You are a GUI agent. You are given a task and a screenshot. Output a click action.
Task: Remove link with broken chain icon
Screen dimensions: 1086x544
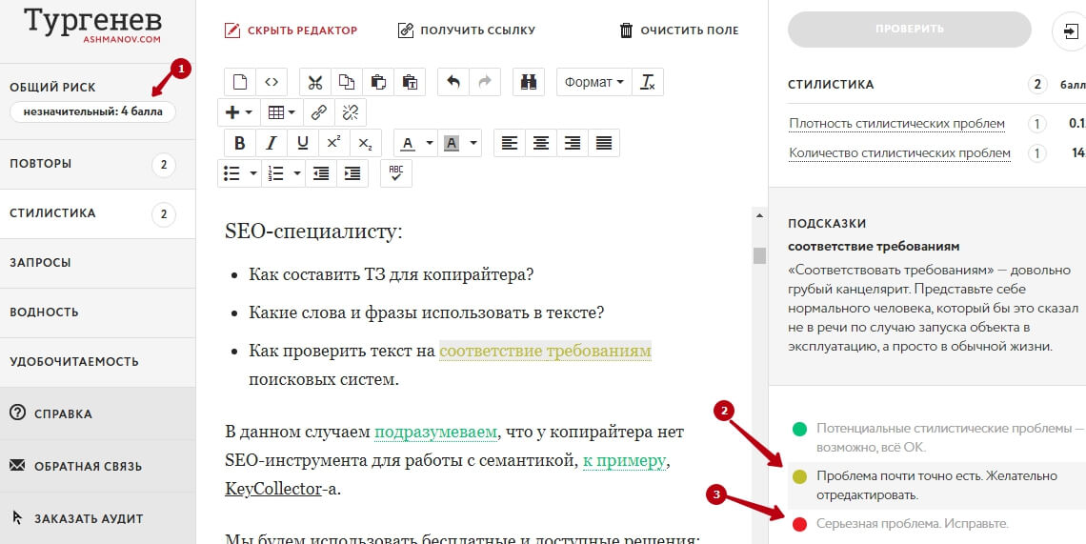pos(351,112)
